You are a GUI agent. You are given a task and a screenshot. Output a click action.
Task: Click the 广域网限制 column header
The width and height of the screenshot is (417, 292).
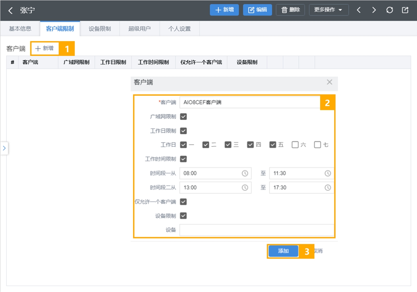point(77,62)
